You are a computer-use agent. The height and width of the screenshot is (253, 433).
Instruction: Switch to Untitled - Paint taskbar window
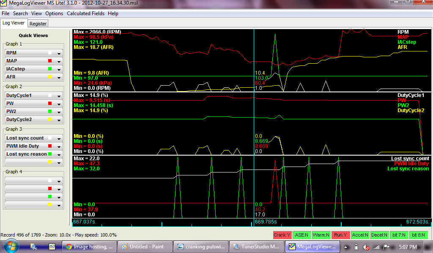(x=145, y=247)
